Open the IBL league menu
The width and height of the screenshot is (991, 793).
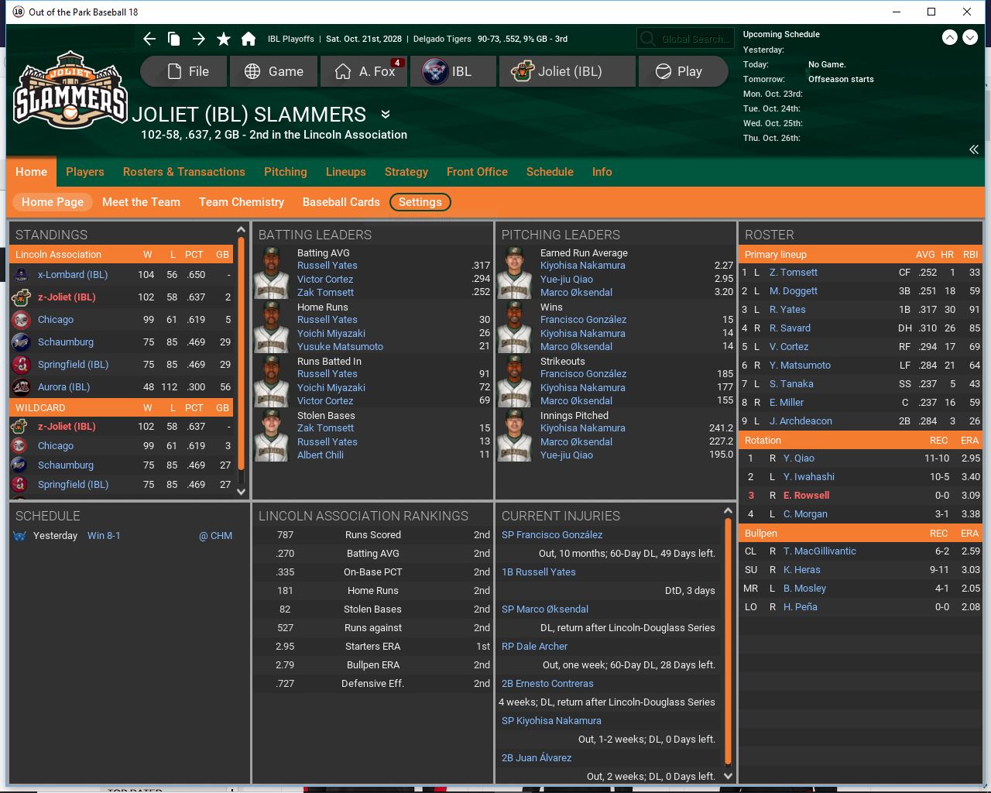tap(454, 71)
